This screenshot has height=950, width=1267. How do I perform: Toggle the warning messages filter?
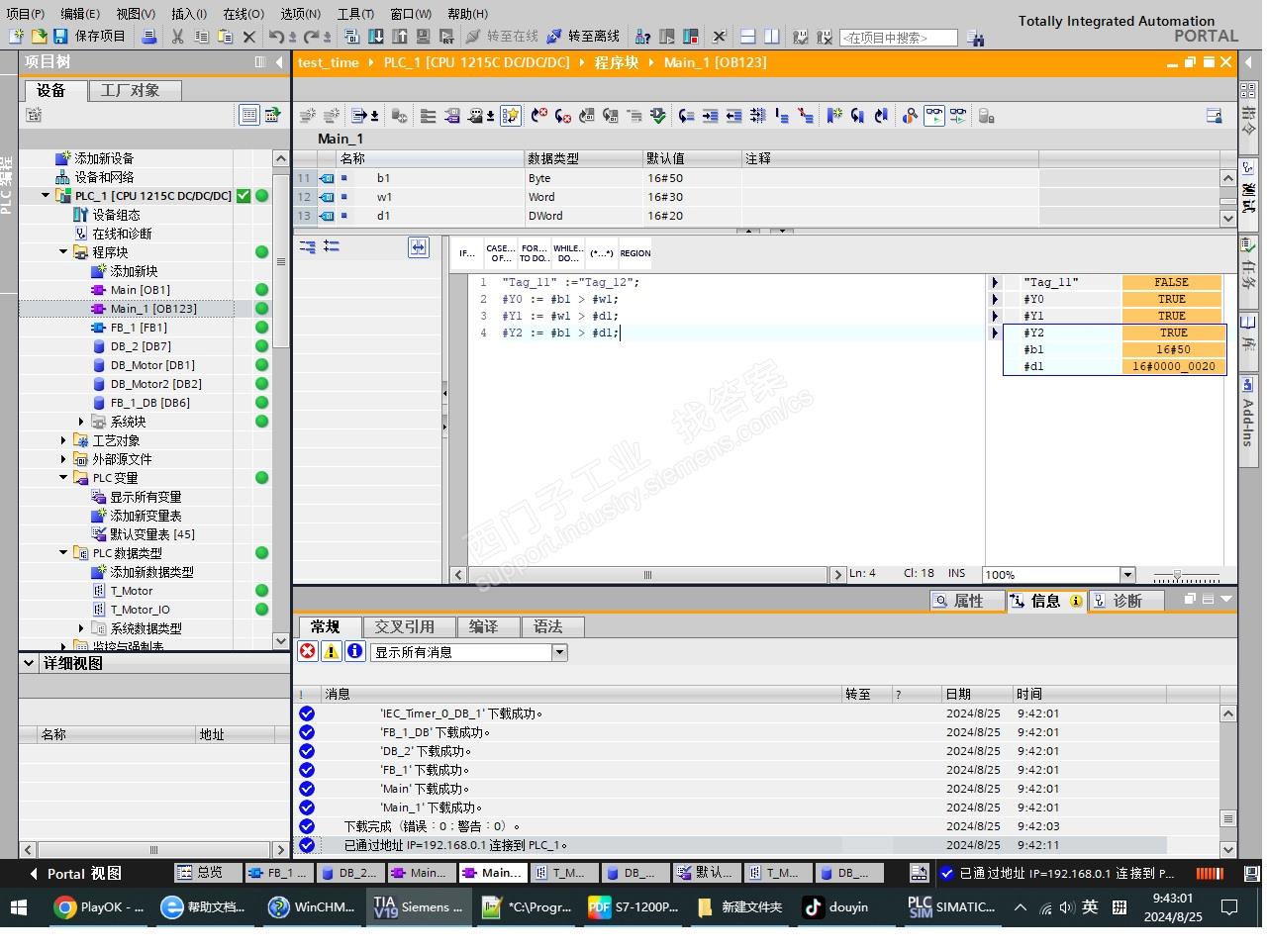coord(332,651)
